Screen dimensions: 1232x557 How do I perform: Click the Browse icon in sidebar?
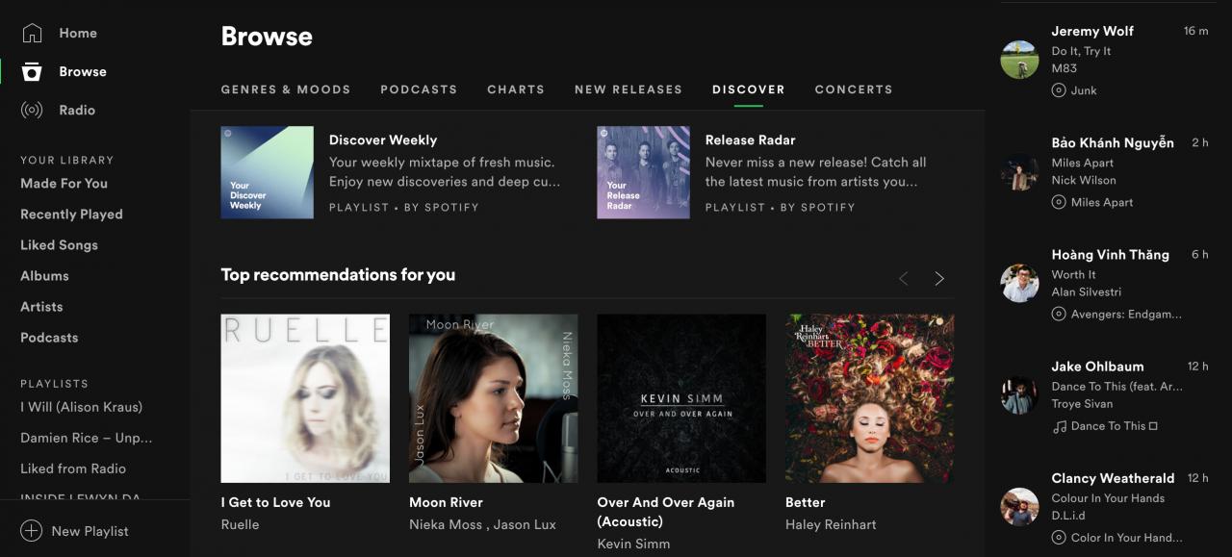[x=32, y=72]
